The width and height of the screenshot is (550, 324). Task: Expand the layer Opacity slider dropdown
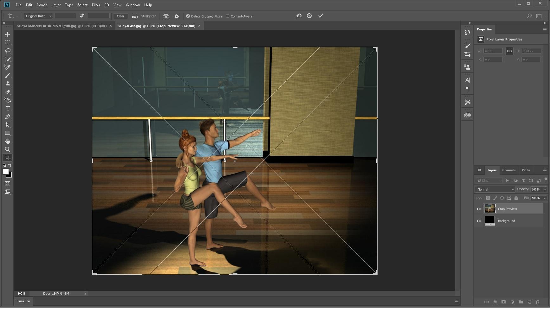point(544,189)
